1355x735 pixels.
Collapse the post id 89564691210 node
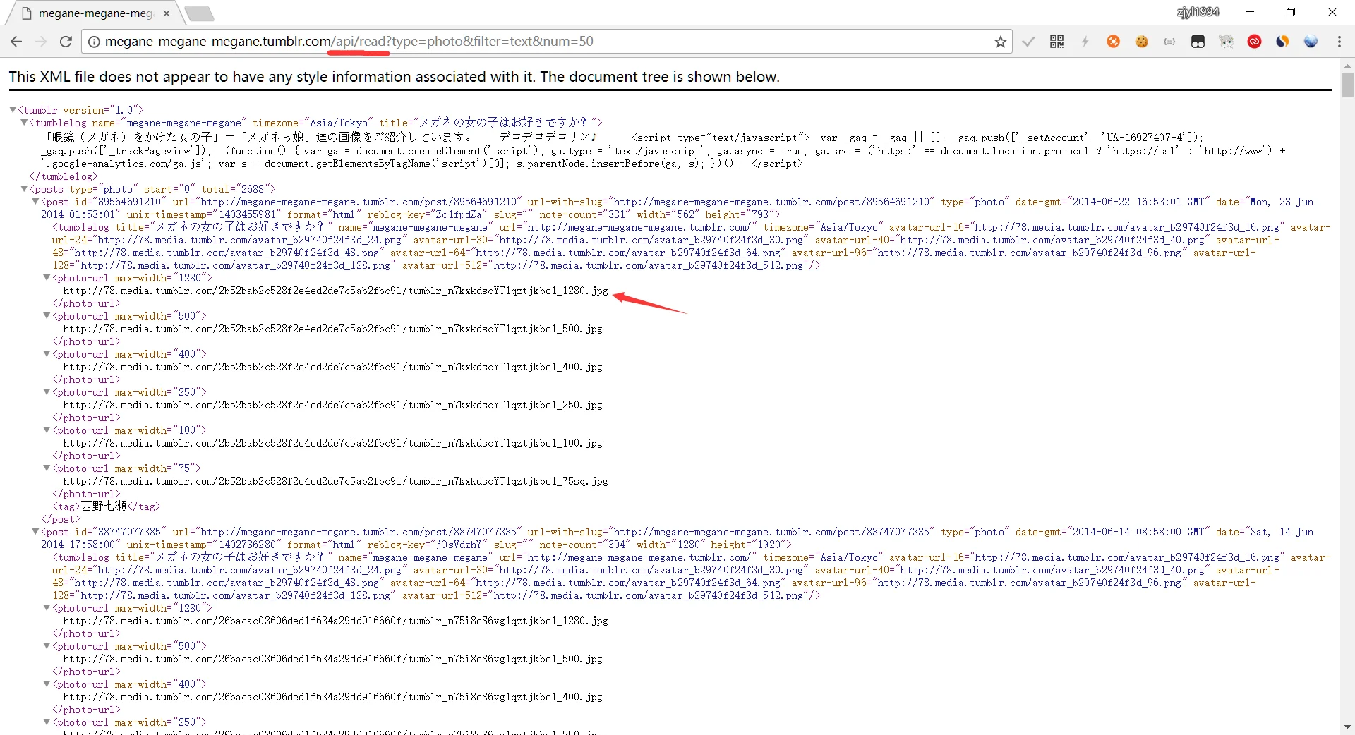point(35,202)
